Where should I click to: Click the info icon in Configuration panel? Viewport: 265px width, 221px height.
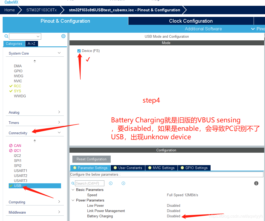coord(256,183)
